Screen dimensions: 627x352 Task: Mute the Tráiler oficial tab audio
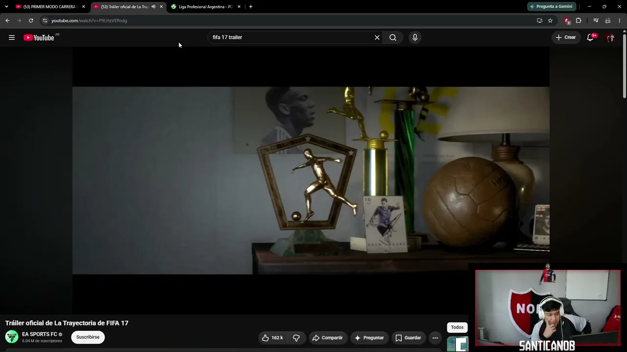(153, 7)
